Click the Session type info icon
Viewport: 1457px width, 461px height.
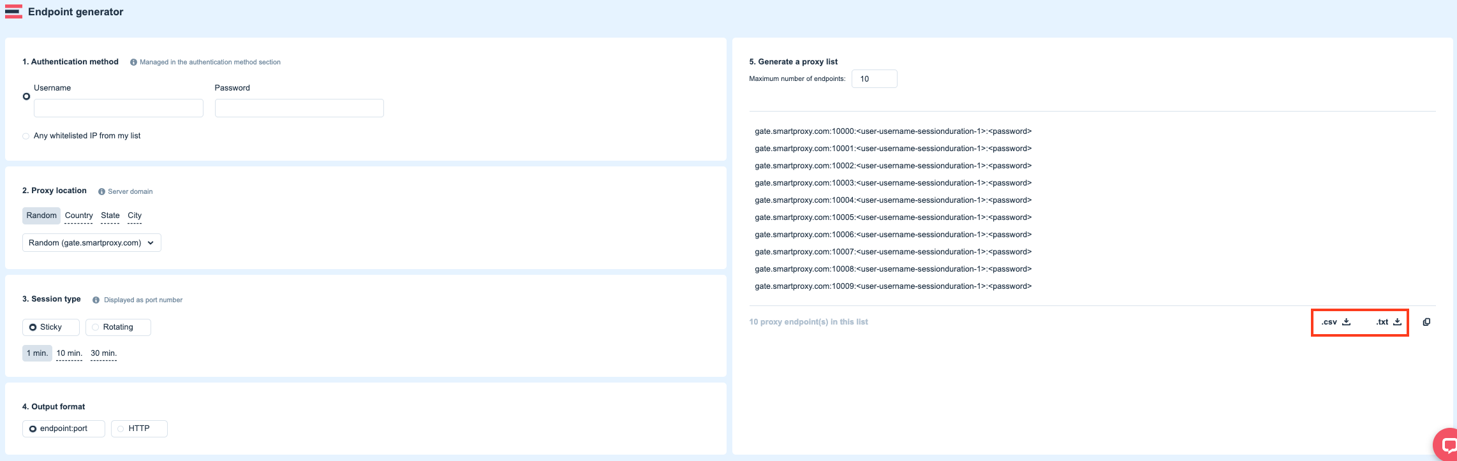pyautogui.click(x=96, y=300)
